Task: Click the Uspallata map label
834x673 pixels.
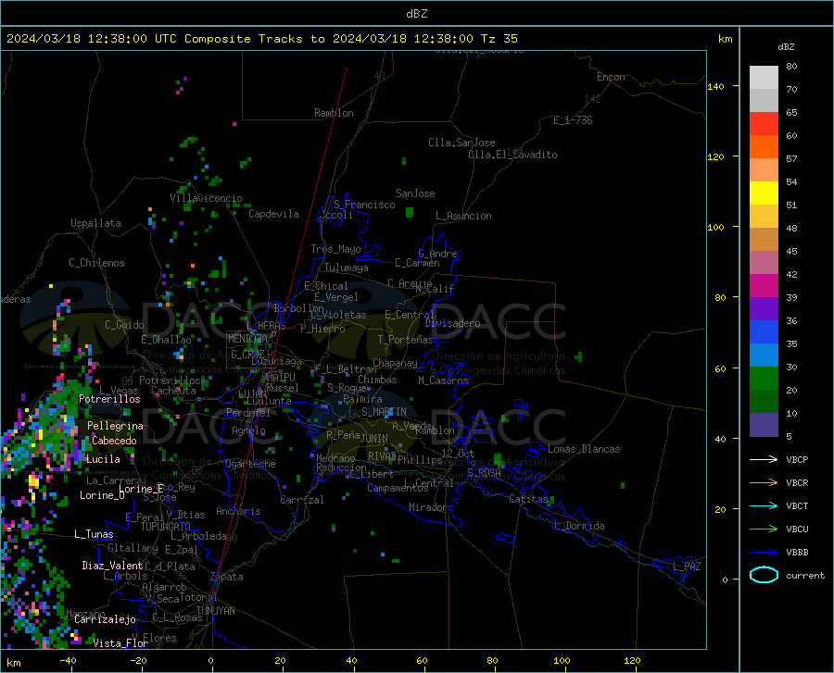Action: (95, 223)
